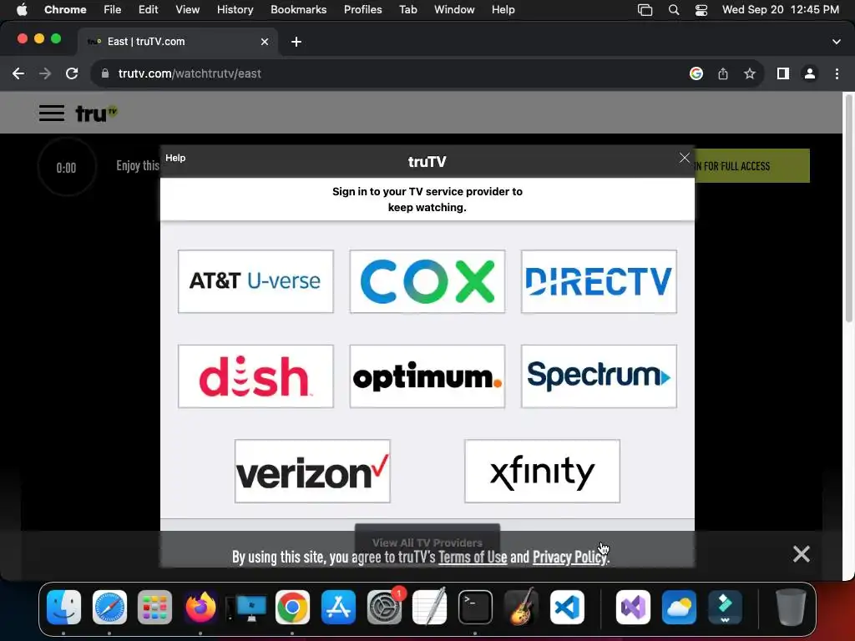Open a new tab
The width and height of the screenshot is (855, 641).
click(x=296, y=42)
